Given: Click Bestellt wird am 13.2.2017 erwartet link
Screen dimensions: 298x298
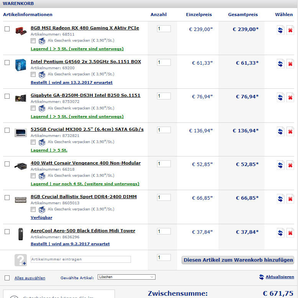Looking at the screenshot, I should pos(72,83).
